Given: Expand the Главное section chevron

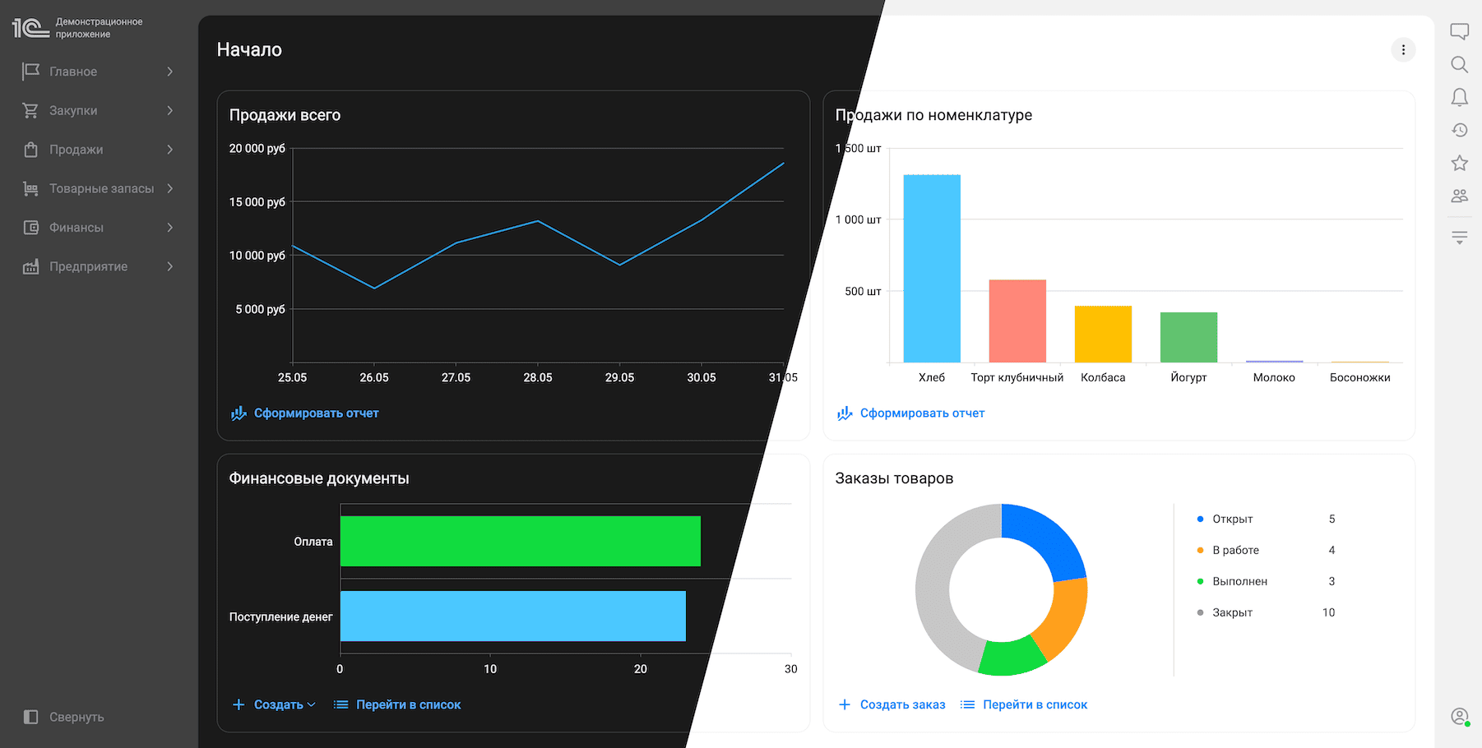Looking at the screenshot, I should [170, 72].
